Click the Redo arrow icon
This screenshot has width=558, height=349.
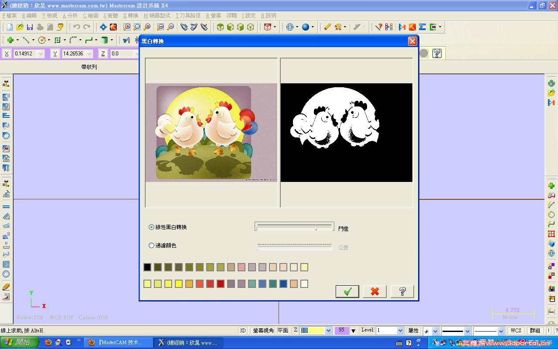87,27
